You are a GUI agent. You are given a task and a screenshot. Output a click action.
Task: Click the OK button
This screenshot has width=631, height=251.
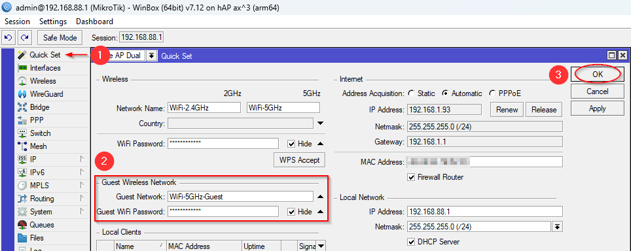coord(598,75)
